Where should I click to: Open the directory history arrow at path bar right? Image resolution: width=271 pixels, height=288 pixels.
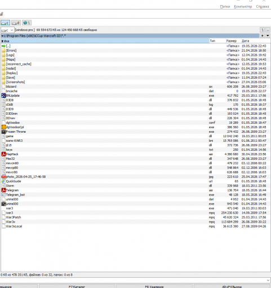pos(268,35)
